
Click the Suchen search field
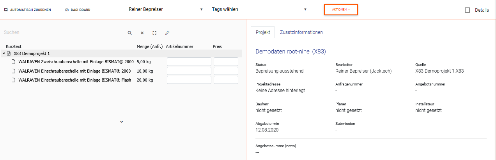point(60,33)
